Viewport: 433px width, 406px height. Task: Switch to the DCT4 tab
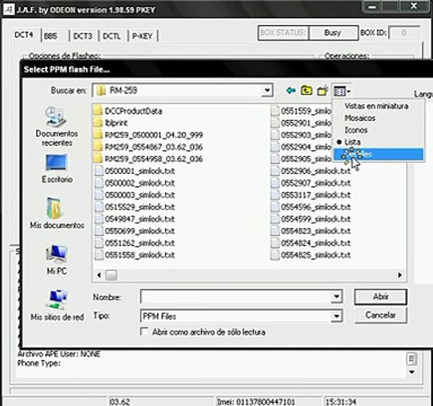coord(24,35)
